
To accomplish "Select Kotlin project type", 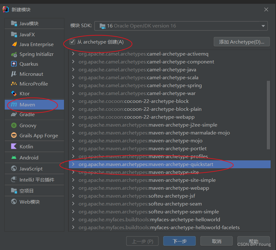I will click(34, 146).
